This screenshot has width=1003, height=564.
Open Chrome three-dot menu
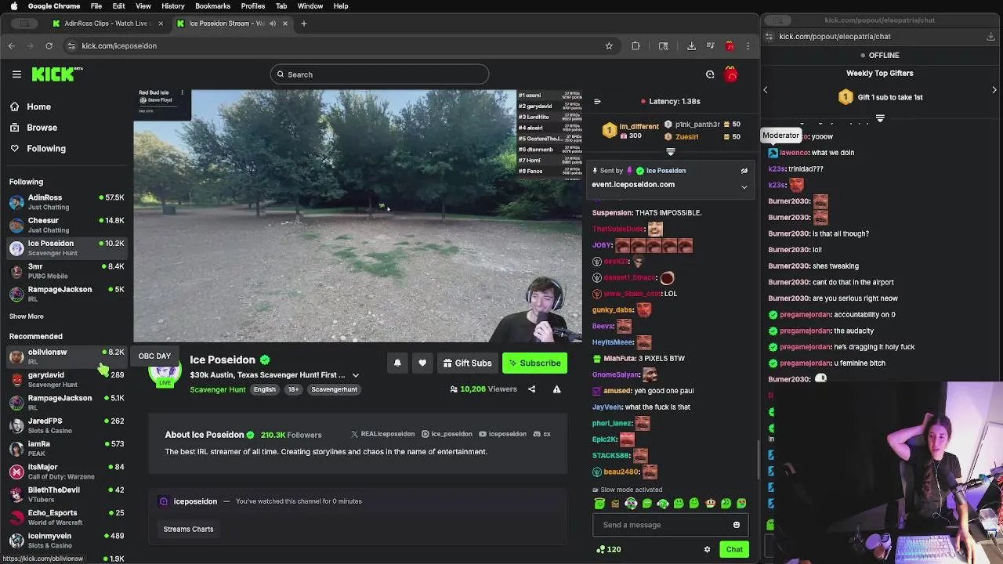748,46
